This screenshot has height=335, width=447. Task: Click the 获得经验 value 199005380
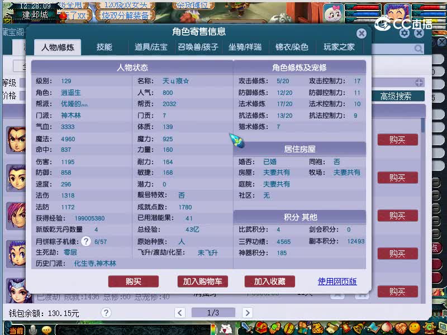click(89, 218)
